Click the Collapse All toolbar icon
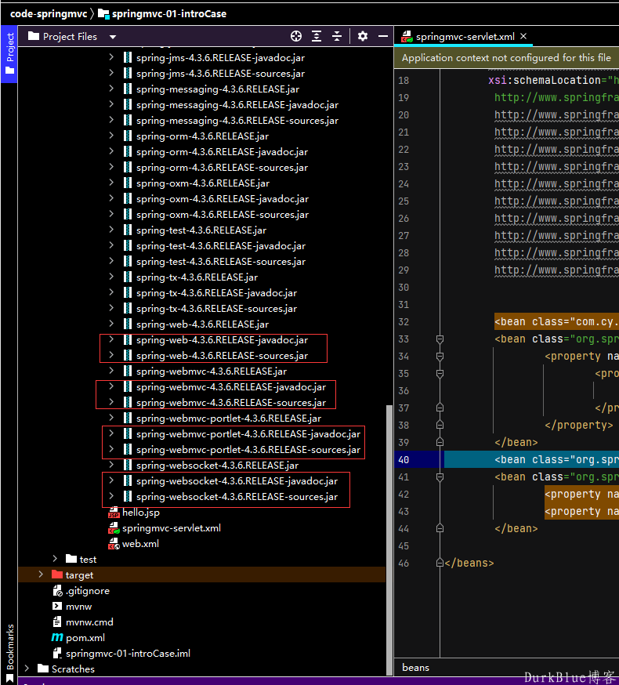Screen dimensions: 619x685 click(337, 36)
